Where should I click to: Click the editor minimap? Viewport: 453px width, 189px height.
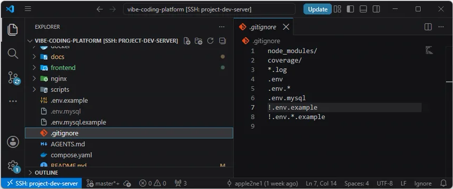429,50
